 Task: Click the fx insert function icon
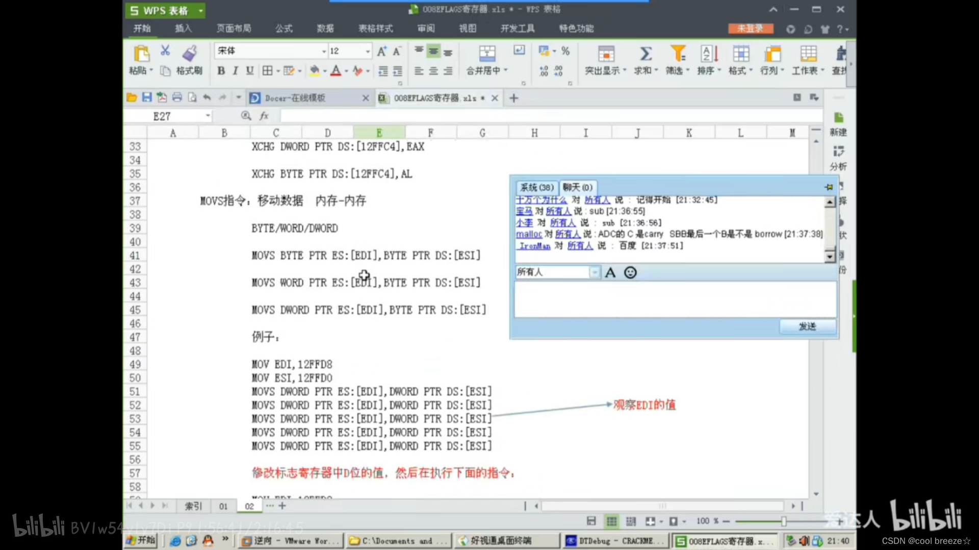pos(264,116)
